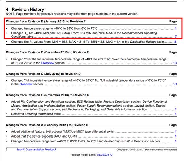Go to page 1 for the XAUI and SGMII entry
This screenshot has height=161, width=184.
point(176,136)
